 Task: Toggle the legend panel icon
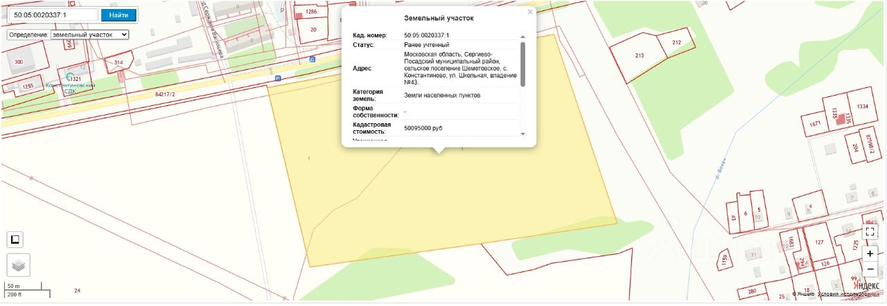15,240
